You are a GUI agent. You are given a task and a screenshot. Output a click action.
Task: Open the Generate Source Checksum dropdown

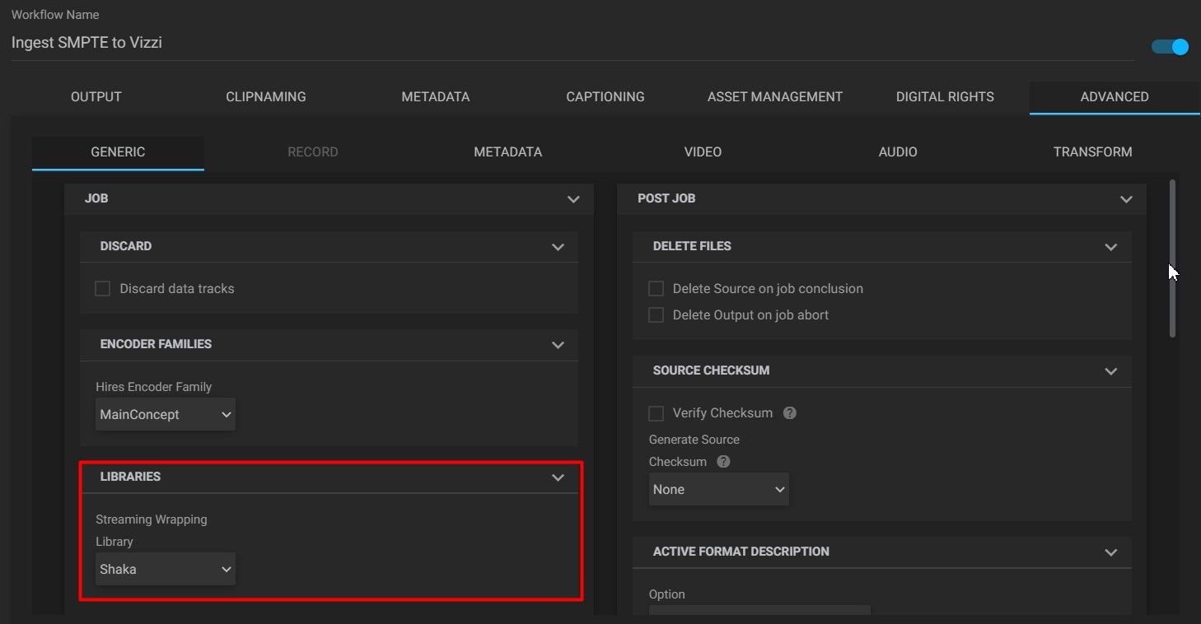click(x=718, y=488)
